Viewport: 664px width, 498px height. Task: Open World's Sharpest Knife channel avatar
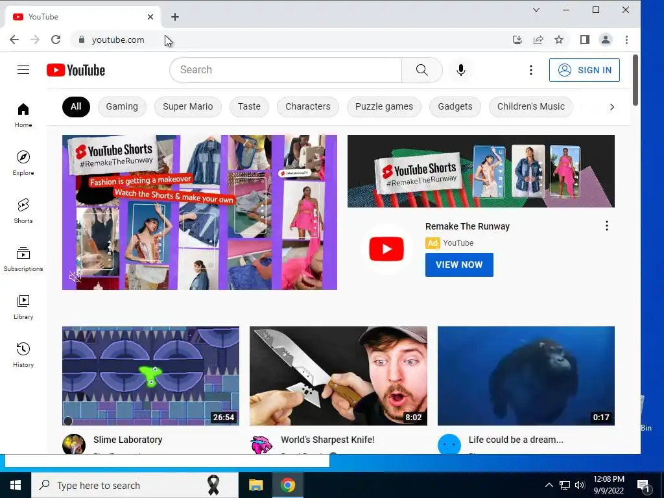(x=261, y=444)
